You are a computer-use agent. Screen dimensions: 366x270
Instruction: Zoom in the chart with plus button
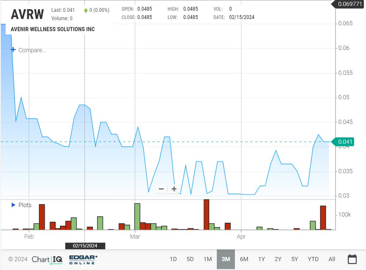(174, 189)
